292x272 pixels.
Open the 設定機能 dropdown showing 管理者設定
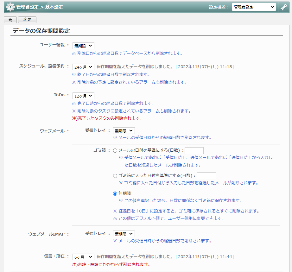tap(254, 7)
